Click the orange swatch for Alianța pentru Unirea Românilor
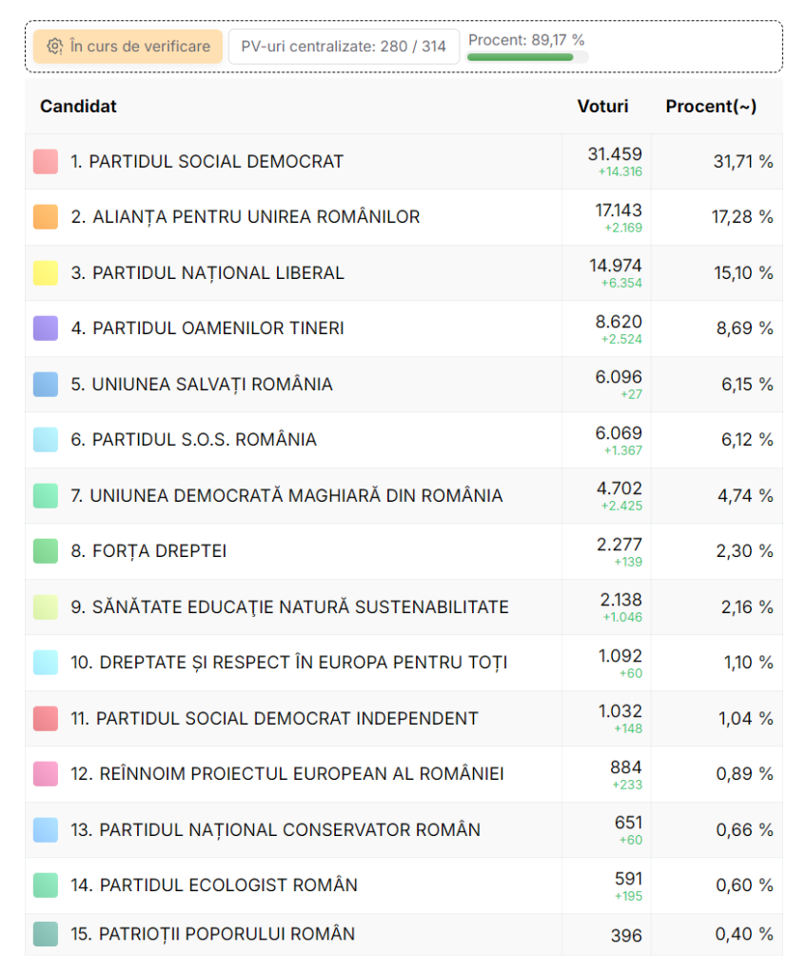Image resolution: width=807 pixels, height=975 pixels. pos(46,217)
